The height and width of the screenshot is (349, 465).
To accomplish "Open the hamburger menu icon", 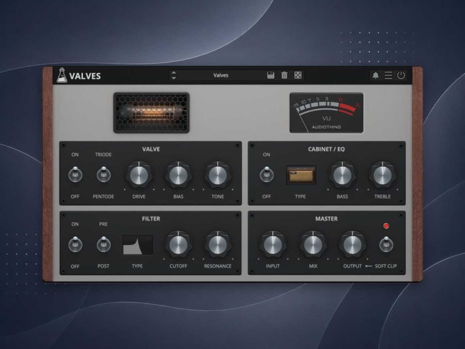I will pyautogui.click(x=388, y=75).
